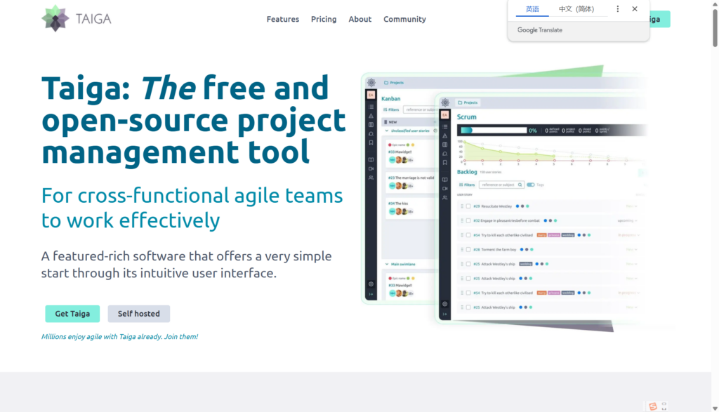
Task: Collapse the Unclassified user stories swimlane
Action: point(385,131)
